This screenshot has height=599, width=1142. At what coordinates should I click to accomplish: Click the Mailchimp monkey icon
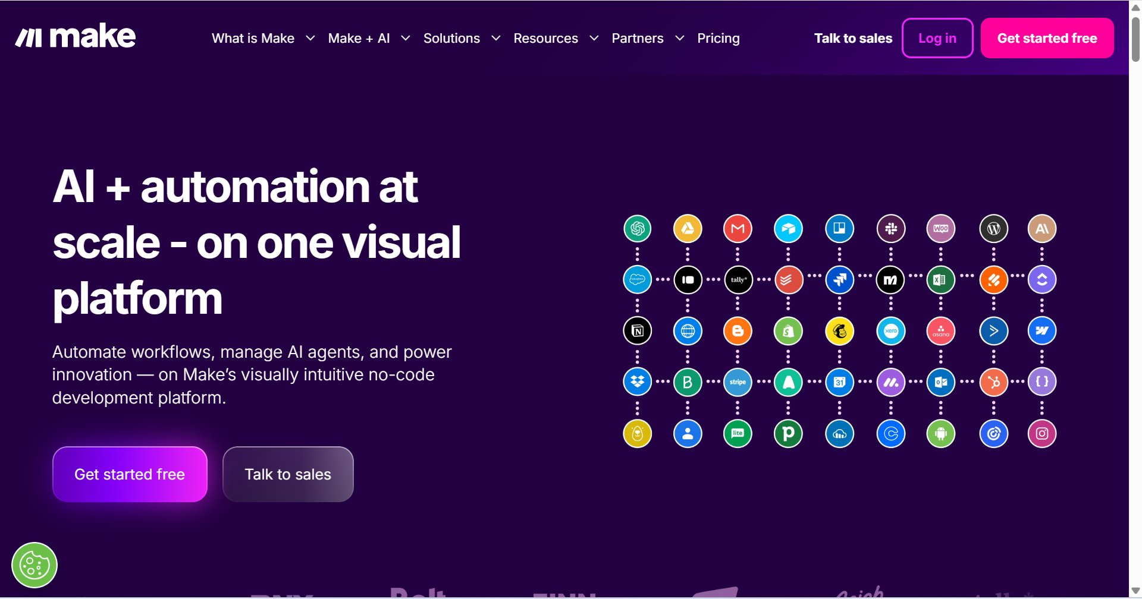(839, 331)
